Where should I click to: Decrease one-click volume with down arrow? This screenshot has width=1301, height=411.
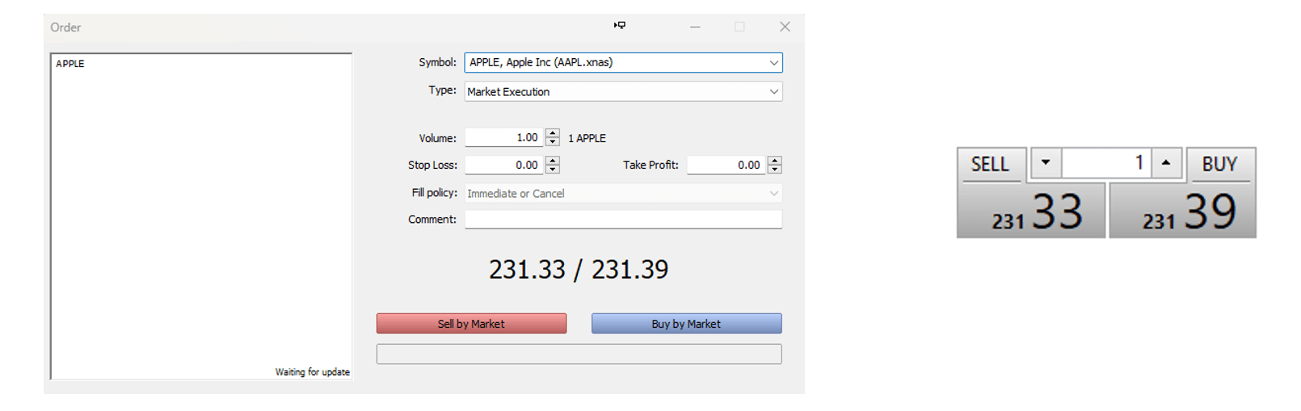point(1046,162)
